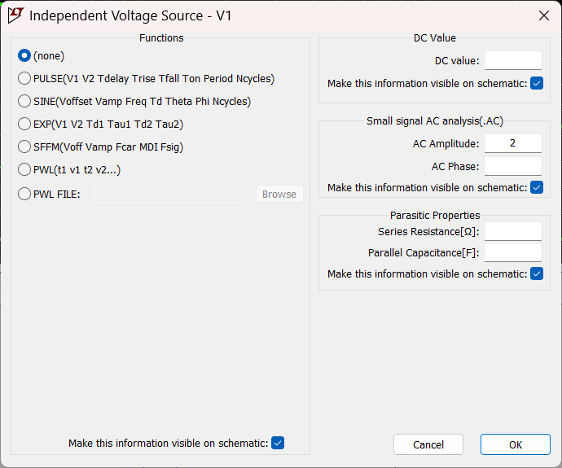
Task: Choose the SINE function option
Action: click(24, 102)
